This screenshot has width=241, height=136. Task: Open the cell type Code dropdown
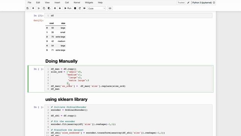click(x=97, y=8)
